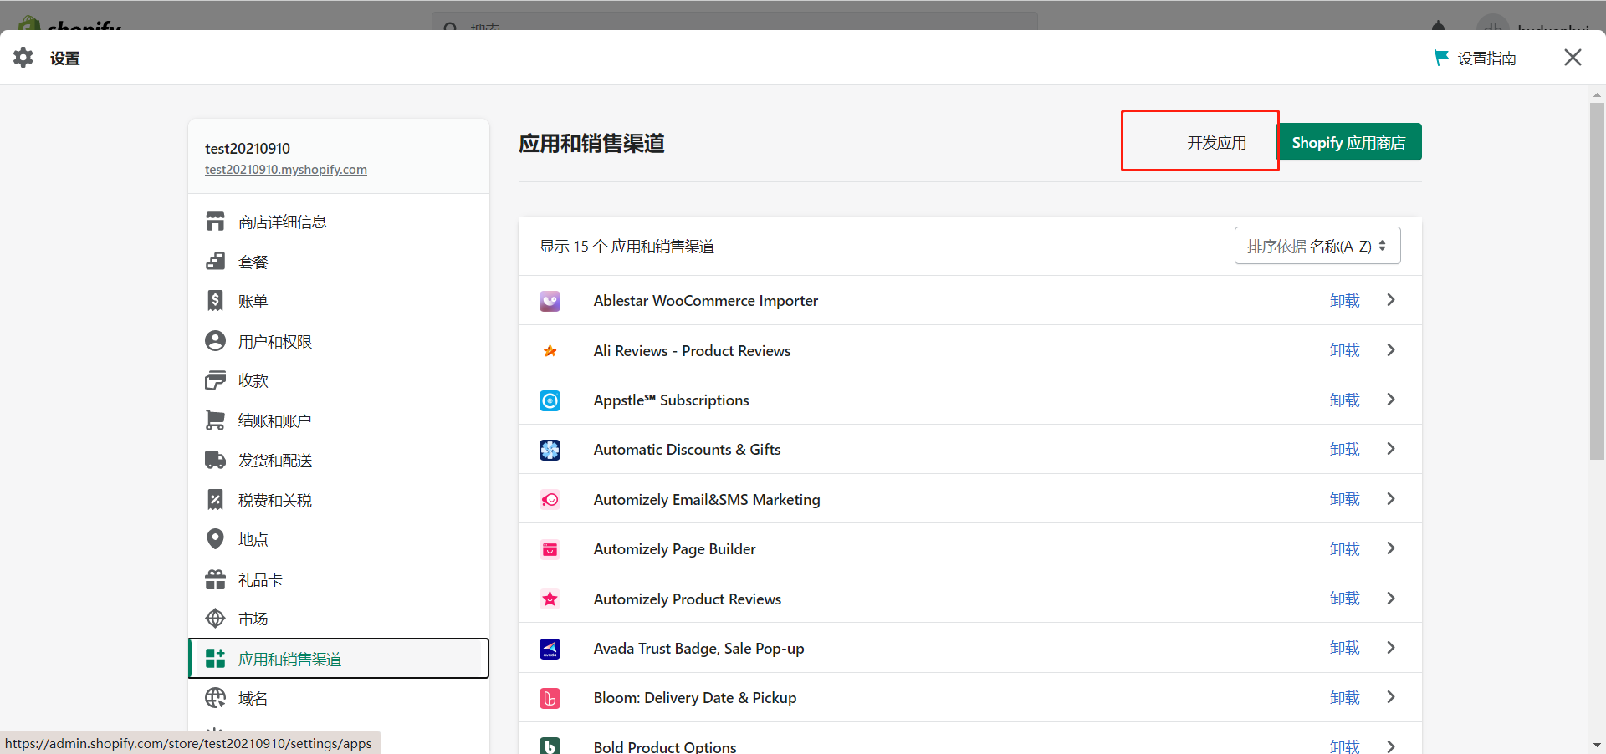
Task: Click the setup guide flag icon
Action: pyautogui.click(x=1441, y=58)
